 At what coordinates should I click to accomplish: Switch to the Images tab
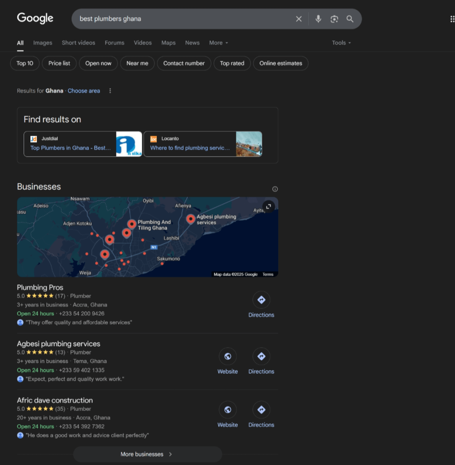pyautogui.click(x=43, y=43)
